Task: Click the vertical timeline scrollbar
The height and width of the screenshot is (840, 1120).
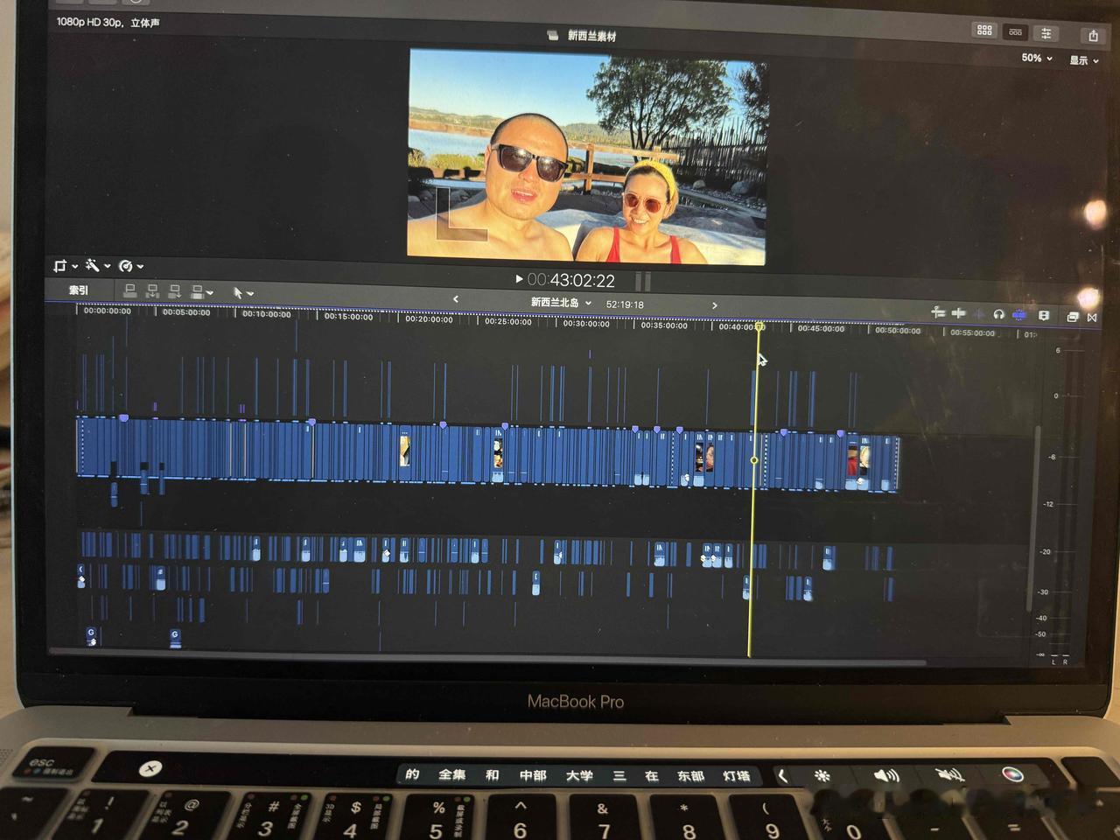Action: [1035, 516]
